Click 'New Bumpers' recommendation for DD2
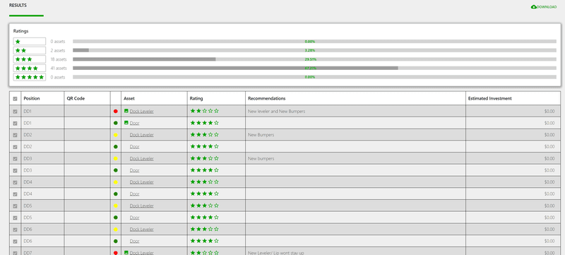Screen dimensions: 565x255 coord(261,135)
